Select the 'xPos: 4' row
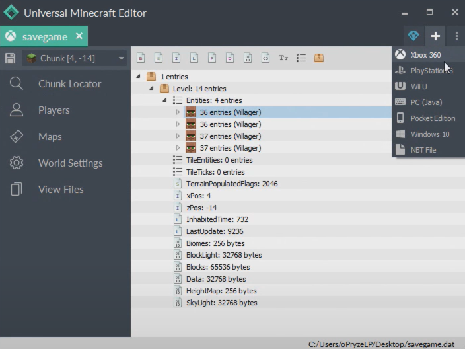This screenshot has width=465, height=349. point(298,196)
